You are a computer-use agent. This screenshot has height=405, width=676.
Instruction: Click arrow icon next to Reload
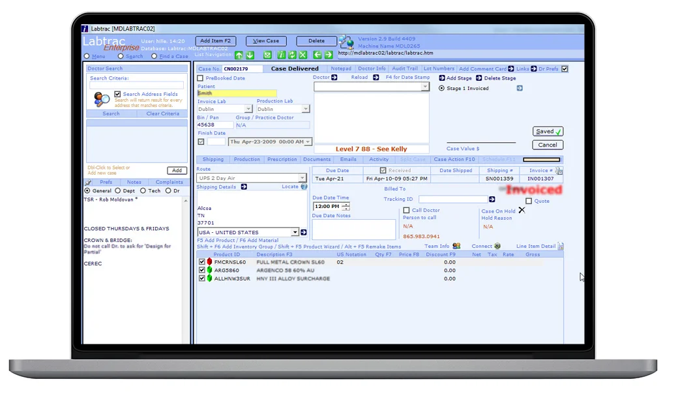point(376,77)
